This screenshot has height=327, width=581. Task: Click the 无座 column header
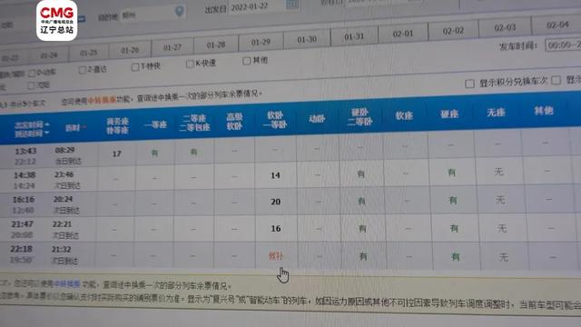click(x=496, y=112)
